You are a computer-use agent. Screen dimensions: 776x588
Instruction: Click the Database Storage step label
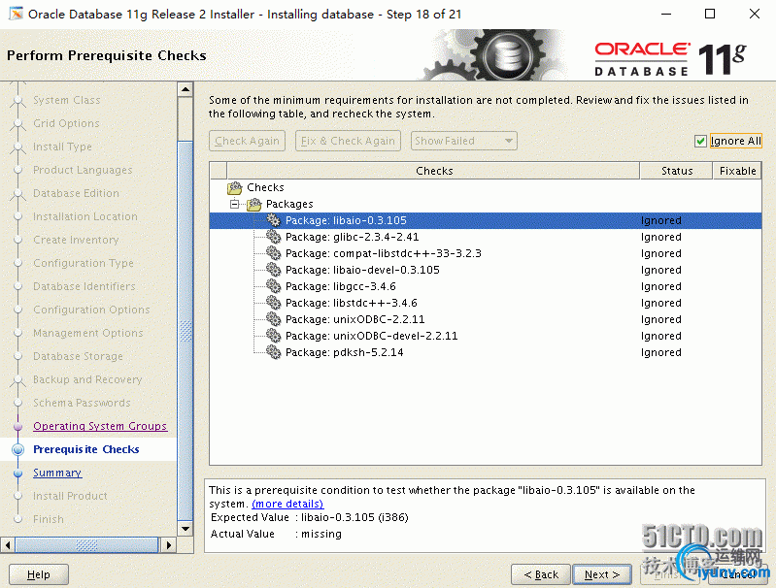pyautogui.click(x=78, y=356)
